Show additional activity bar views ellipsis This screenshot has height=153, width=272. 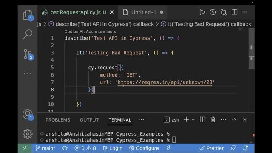[x=28, y=74]
